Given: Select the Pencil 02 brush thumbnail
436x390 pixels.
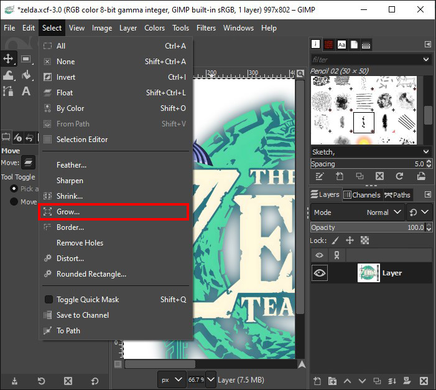Looking at the screenshot, I should 364,123.
